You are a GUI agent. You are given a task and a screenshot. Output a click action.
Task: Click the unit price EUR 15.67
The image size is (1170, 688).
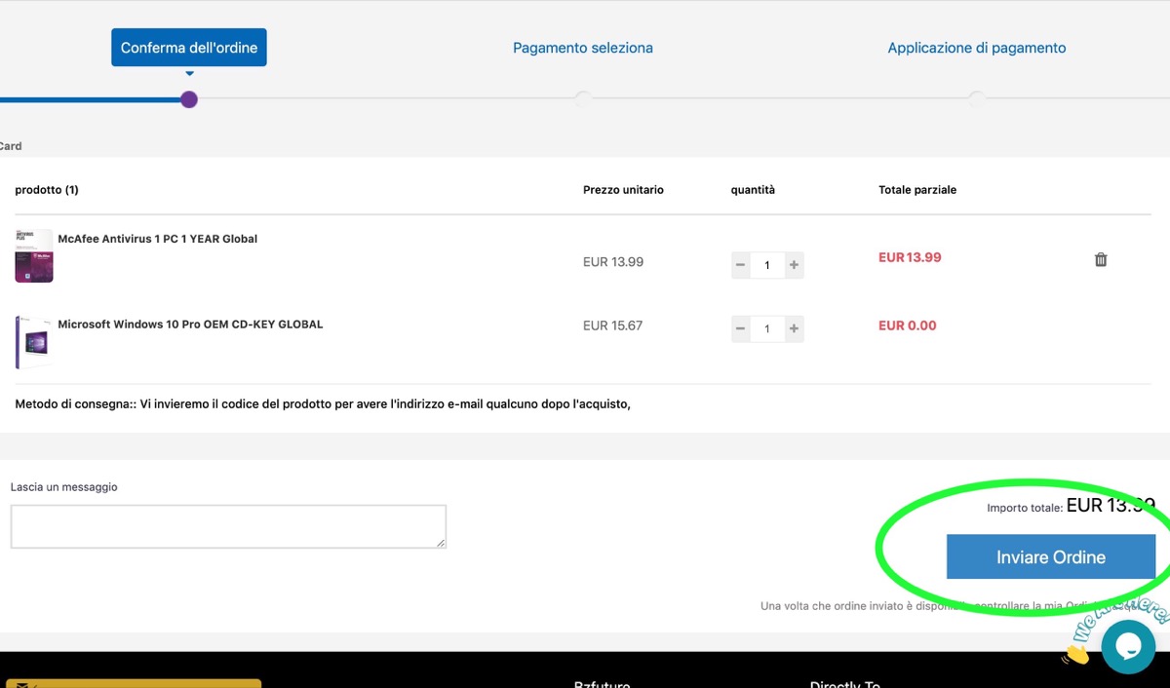[x=612, y=325]
